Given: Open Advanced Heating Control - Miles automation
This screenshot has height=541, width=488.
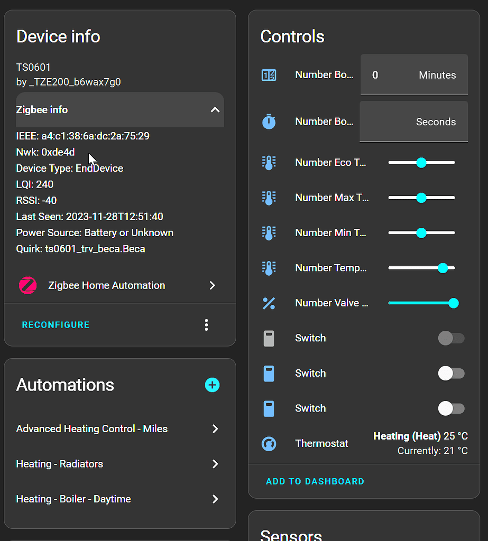Looking at the screenshot, I should pyautogui.click(x=120, y=428).
